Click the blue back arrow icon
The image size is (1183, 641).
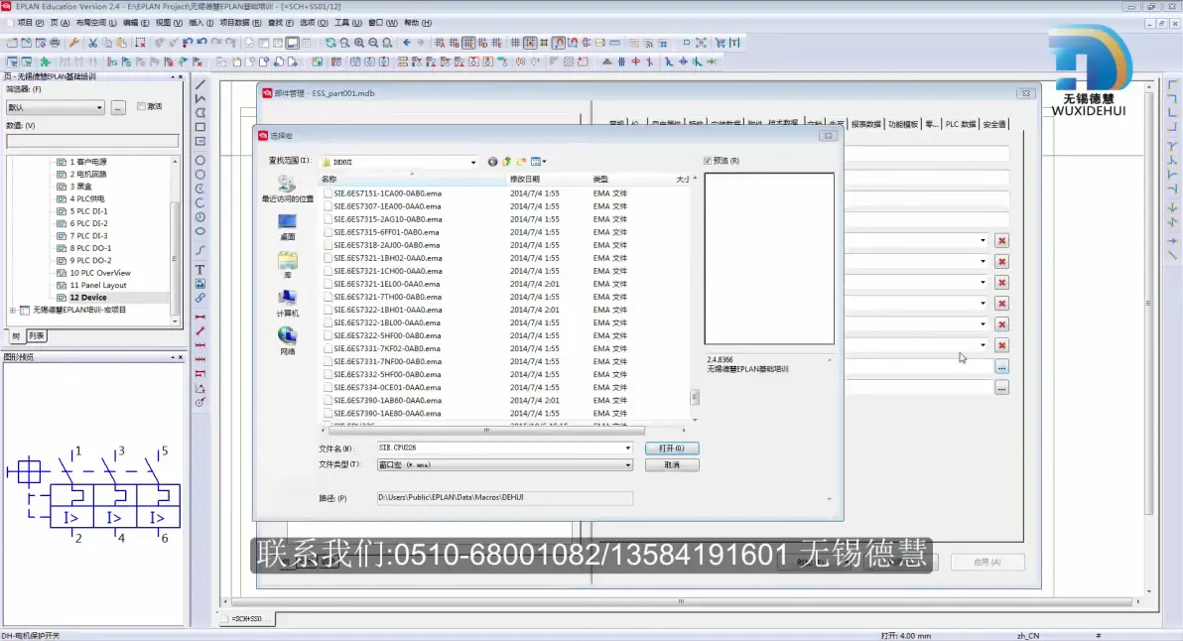tap(407, 43)
